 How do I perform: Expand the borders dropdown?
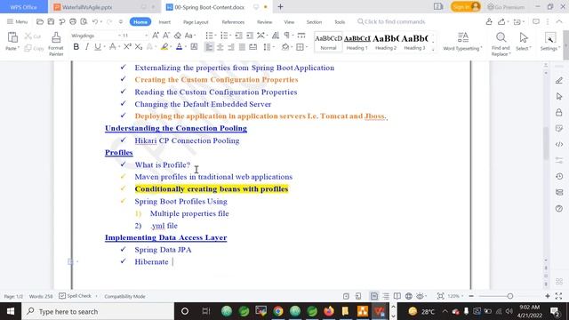[307, 47]
